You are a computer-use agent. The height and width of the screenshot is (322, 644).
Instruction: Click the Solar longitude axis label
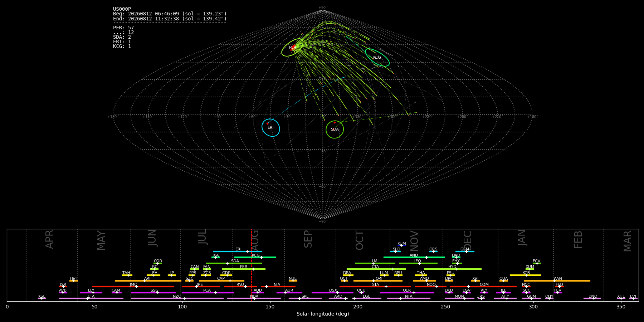pos(323,314)
